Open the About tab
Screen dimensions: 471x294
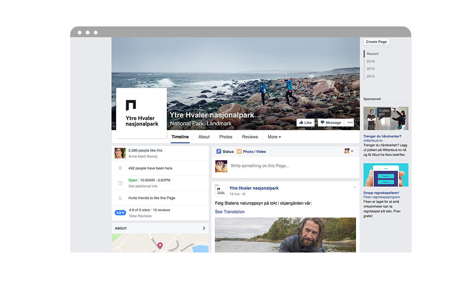point(204,137)
